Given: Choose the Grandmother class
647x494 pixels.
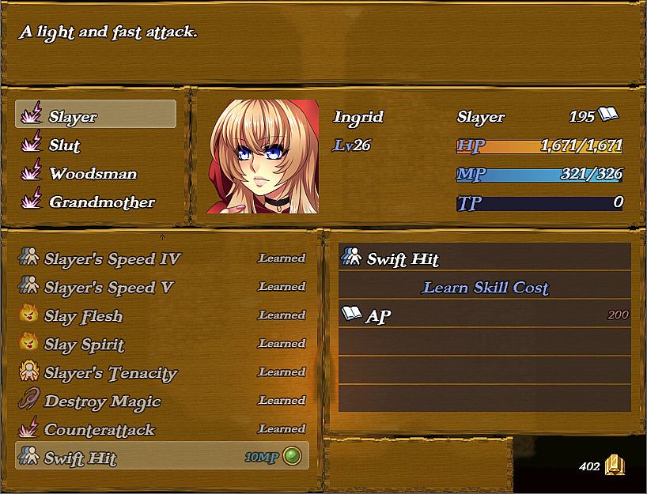Looking at the screenshot, I should click(96, 202).
